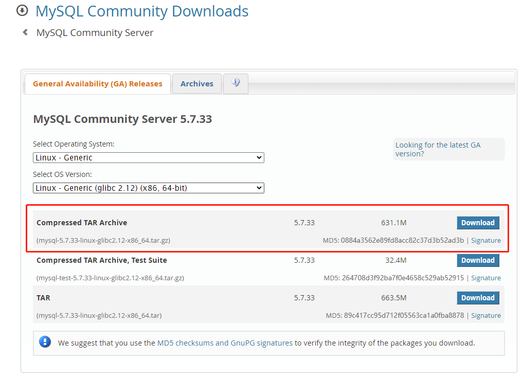
Task: Download the Compressed TAR Archive, Test Suite
Action: [478, 260]
